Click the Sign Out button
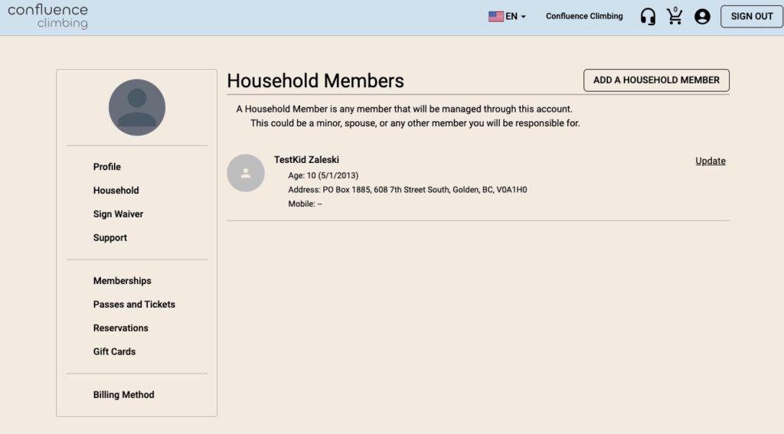784x434 pixels. tap(752, 17)
